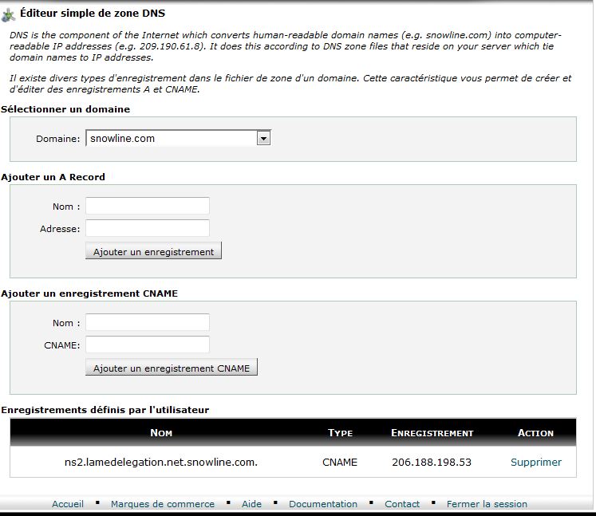Select the ns2.lamedelegation.net.snowline.com record name

click(161, 463)
